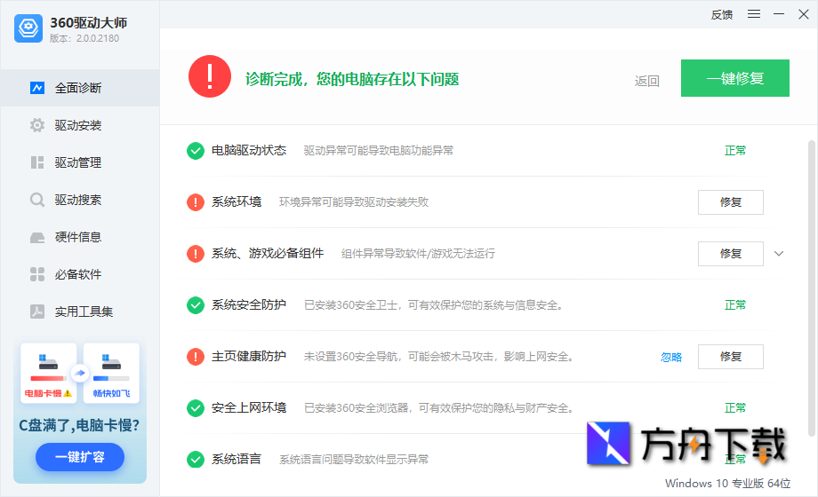Click the vertical scrollbar of results list
This screenshot has height=497, width=818.
[811, 288]
